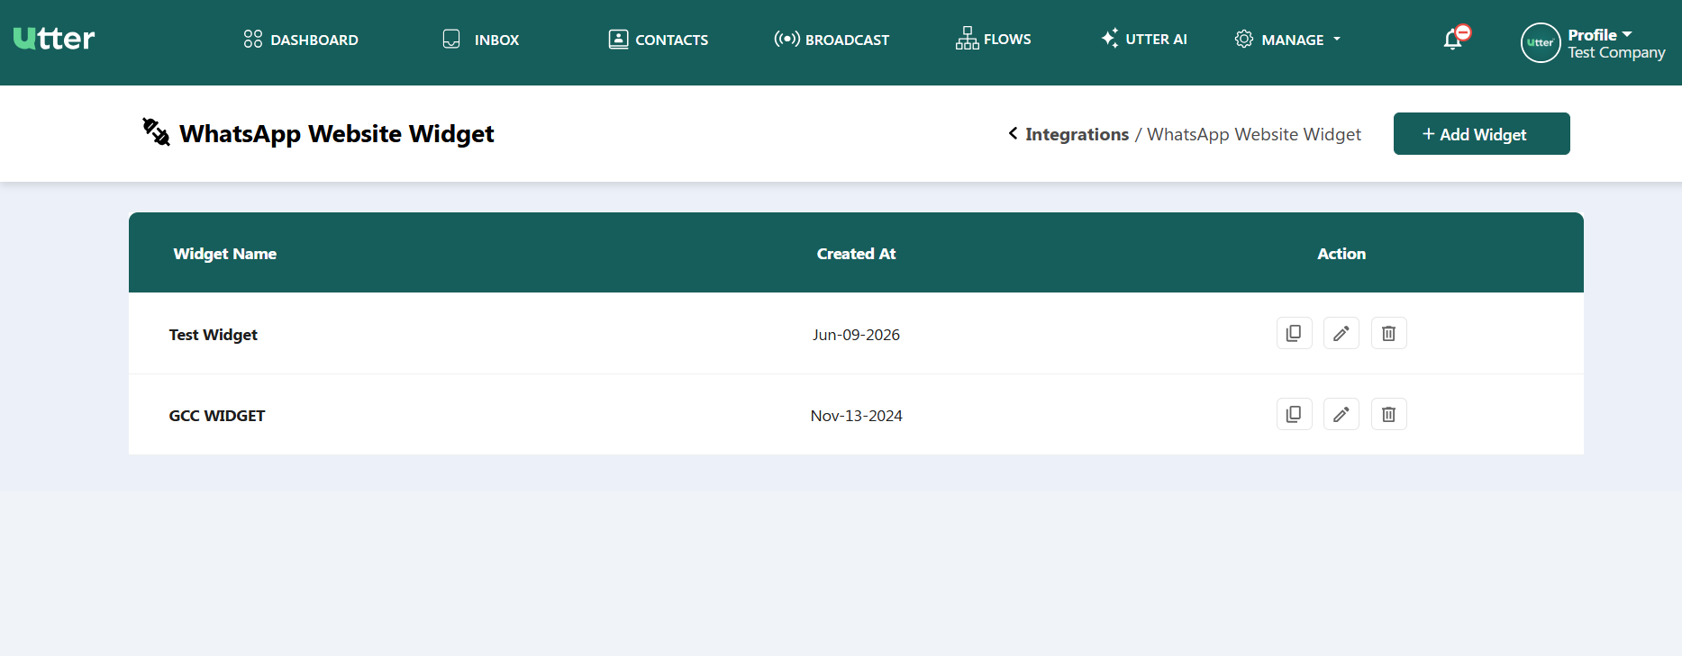Follow the Integrations breadcrumb link

(1077, 134)
